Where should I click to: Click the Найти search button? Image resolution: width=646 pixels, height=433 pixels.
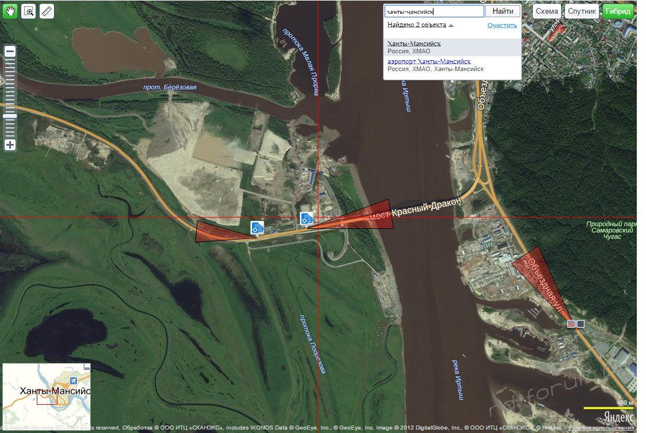click(x=502, y=11)
